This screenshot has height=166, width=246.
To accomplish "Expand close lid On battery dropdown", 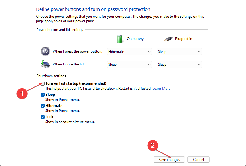I will click(x=129, y=65).
